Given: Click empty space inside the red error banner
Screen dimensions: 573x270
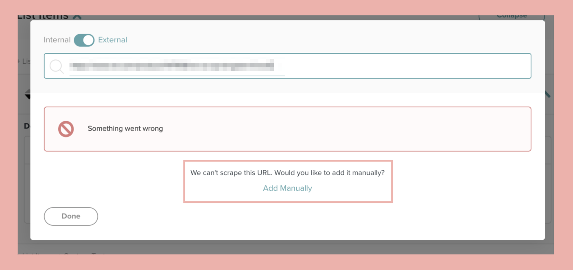Looking at the screenshot, I should (x=346, y=129).
